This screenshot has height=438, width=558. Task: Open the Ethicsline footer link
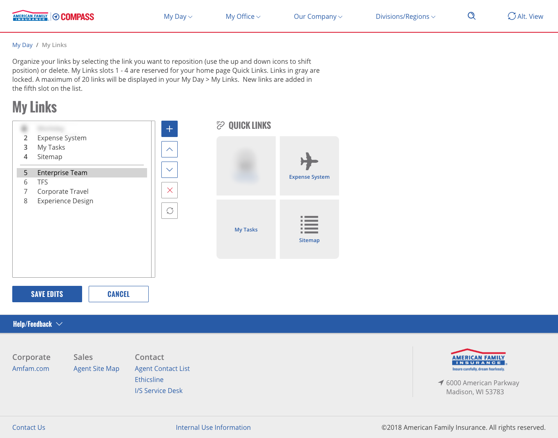149,380
